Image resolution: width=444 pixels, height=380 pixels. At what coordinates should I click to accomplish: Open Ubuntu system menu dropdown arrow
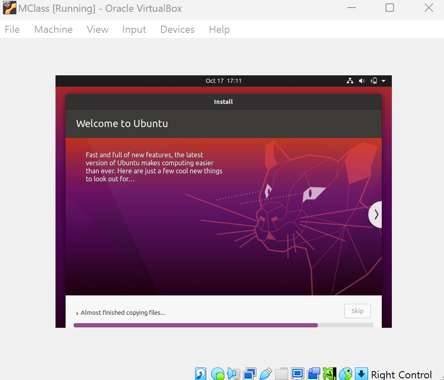(383, 81)
